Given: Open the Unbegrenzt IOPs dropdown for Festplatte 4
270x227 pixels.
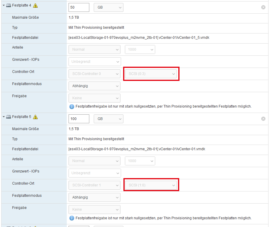Looking at the screenshot, I should coord(94,62).
